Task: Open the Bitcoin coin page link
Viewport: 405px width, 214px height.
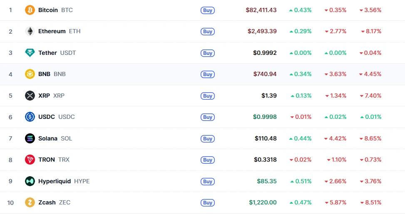Action: (48, 10)
